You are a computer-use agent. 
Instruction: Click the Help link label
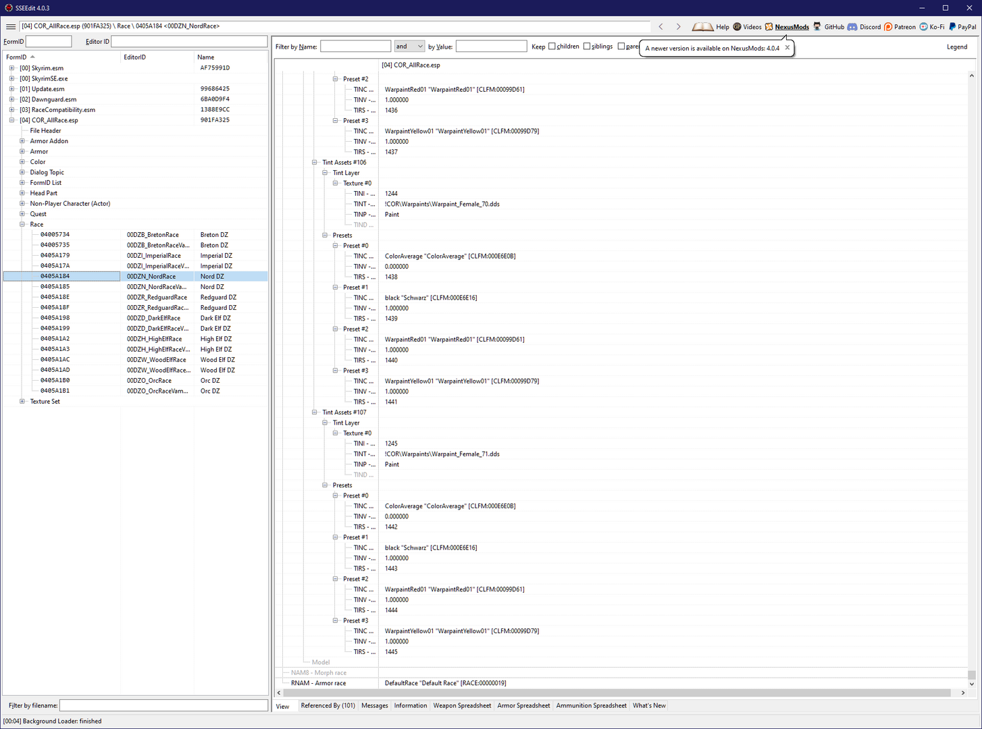point(723,27)
